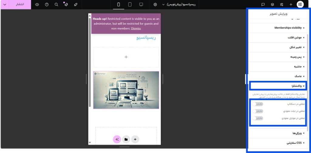Open the structure layers icon
The height and width of the screenshot is (153, 311).
coord(272,5)
